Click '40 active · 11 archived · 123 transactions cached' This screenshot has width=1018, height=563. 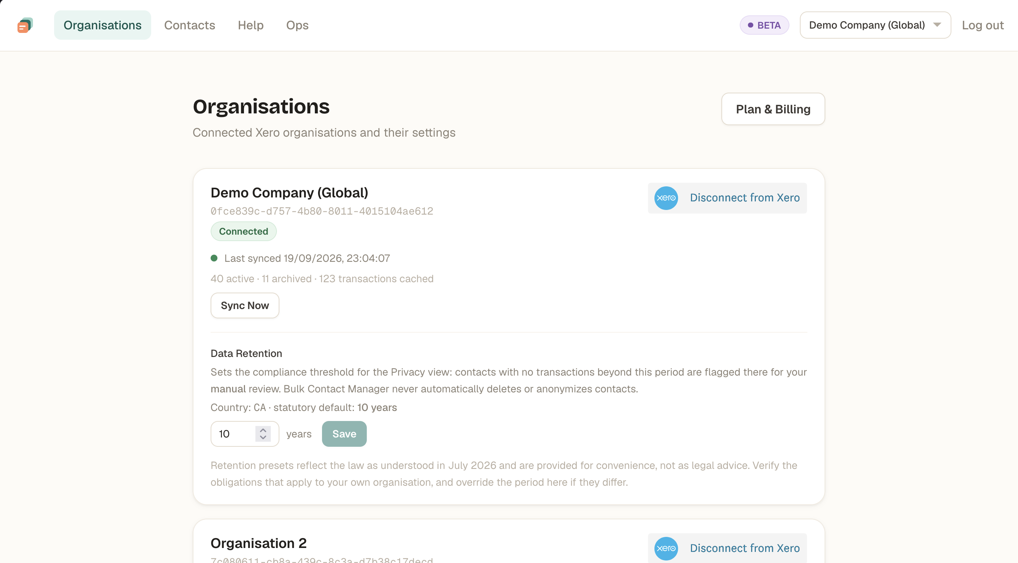coord(322,279)
